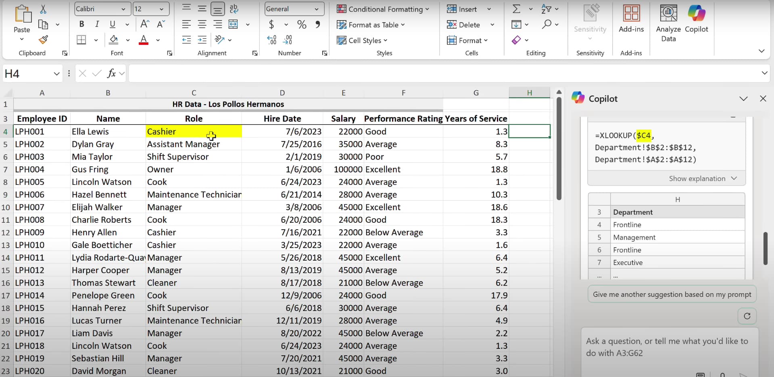Viewport: 774px width, 377px height.
Task: Apply Comma Style
Action: click(x=318, y=25)
